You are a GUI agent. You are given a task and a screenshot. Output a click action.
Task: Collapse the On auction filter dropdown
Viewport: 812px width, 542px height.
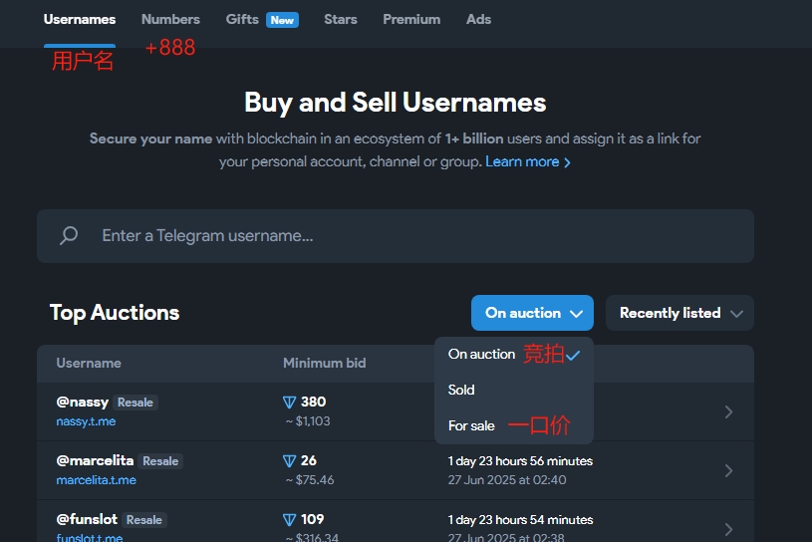pyautogui.click(x=532, y=313)
